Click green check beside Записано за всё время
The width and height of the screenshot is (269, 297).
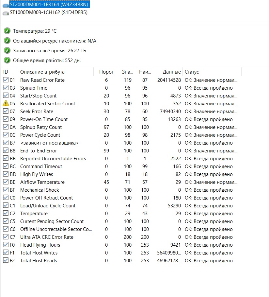[7, 51]
